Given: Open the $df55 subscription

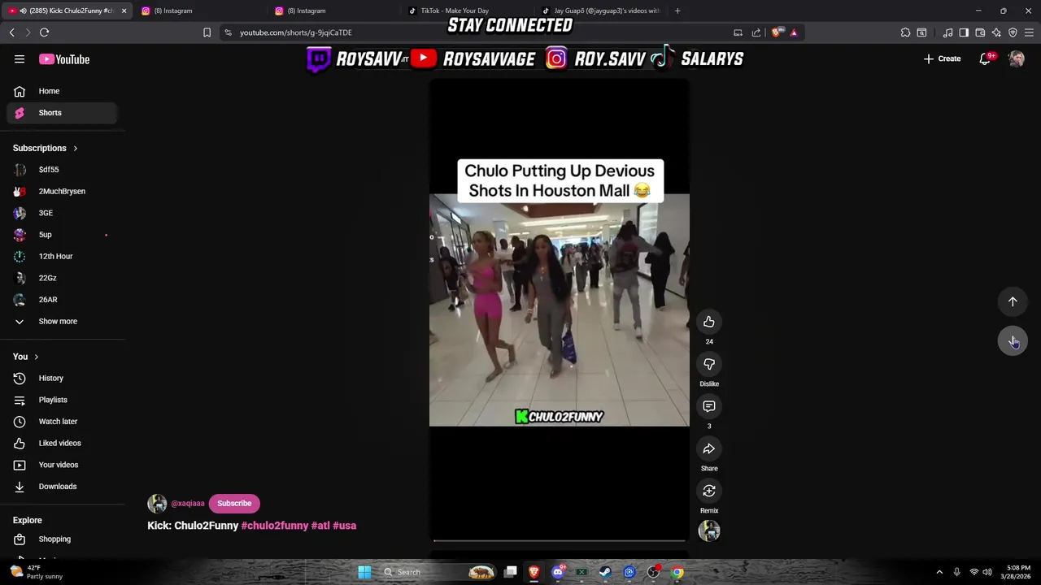Looking at the screenshot, I should (62, 170).
